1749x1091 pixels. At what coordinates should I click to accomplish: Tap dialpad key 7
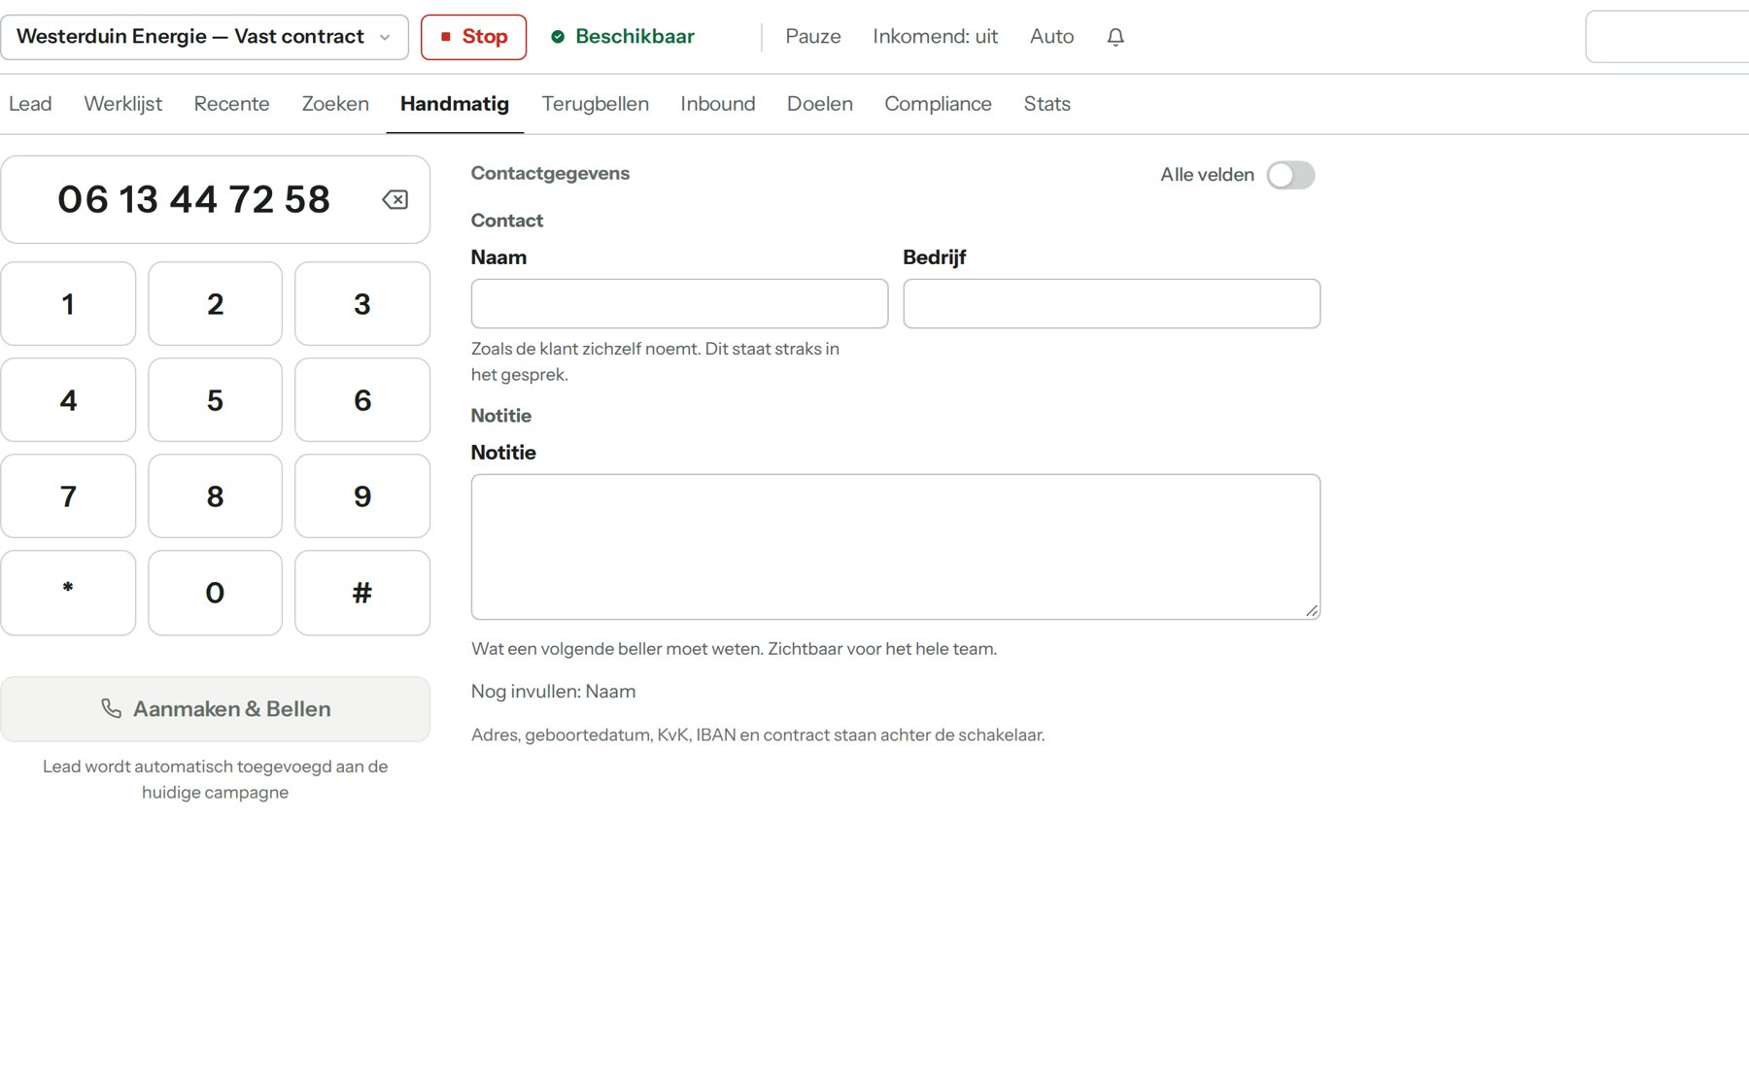(x=68, y=496)
